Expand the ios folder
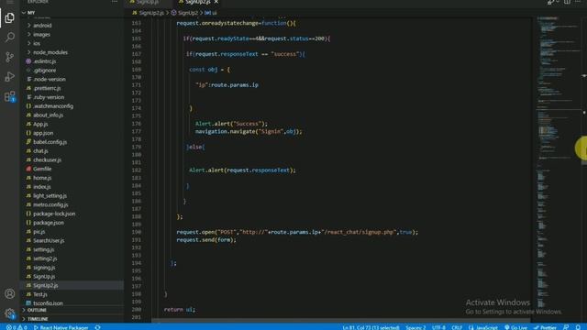 [37, 43]
